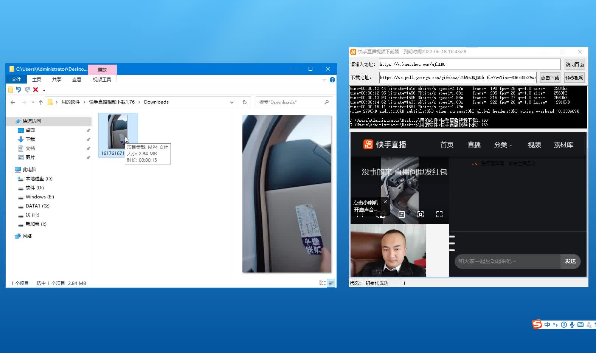Switch to details view icon in status bar

click(x=323, y=283)
